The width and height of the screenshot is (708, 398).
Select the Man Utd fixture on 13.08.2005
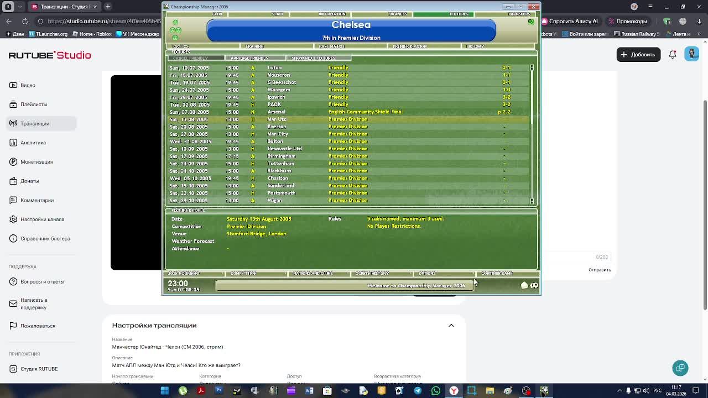[348, 119]
